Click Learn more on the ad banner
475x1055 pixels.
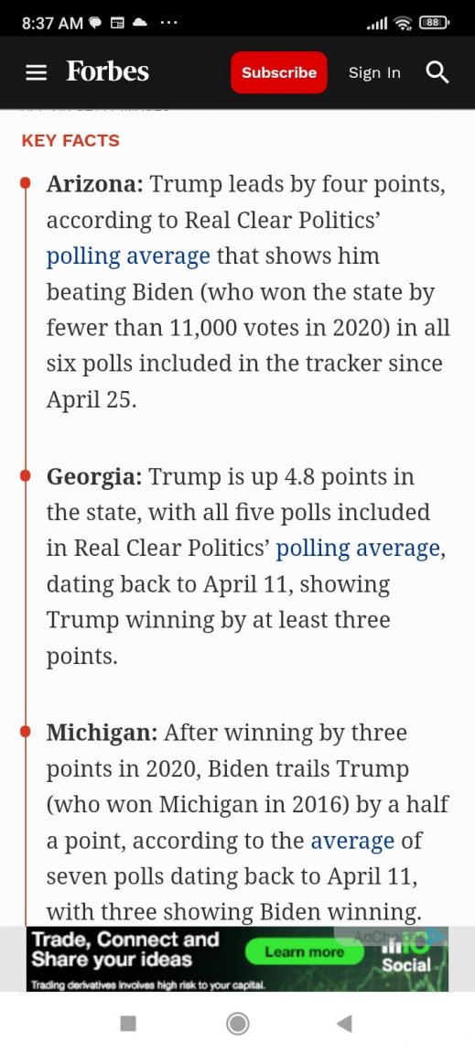click(304, 952)
